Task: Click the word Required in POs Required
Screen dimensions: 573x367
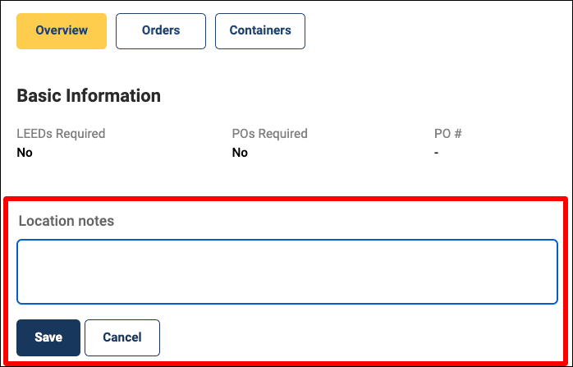Action: click(x=283, y=134)
